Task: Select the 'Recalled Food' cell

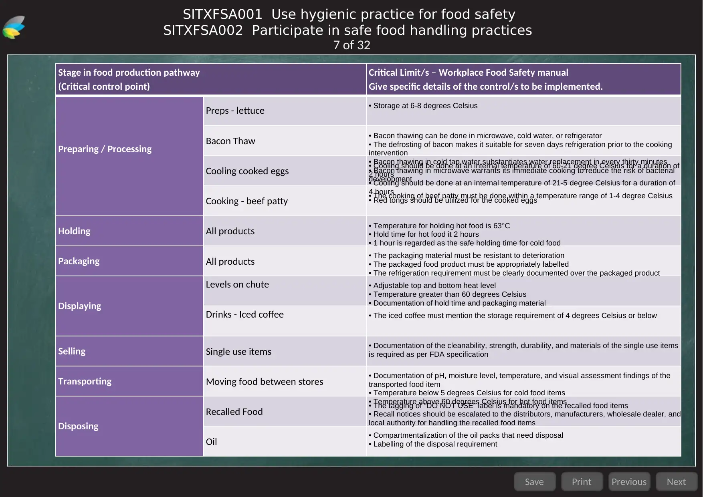Action: [x=285, y=411]
